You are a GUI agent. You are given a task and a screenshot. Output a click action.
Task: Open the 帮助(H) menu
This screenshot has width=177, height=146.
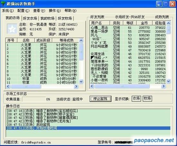(x=70, y=11)
